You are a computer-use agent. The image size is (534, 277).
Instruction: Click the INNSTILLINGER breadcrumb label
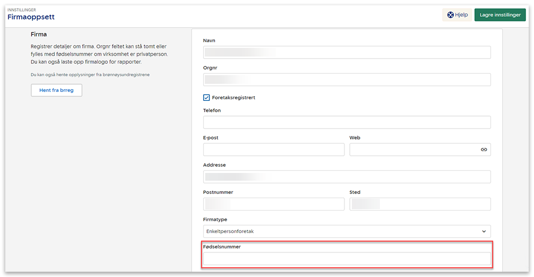pos(21,10)
